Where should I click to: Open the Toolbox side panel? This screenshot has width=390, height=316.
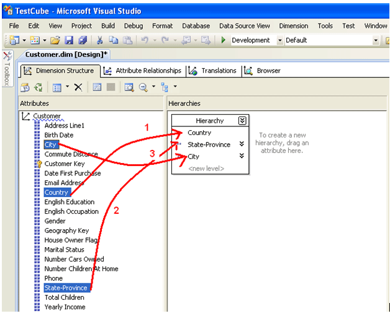[x=7, y=69]
